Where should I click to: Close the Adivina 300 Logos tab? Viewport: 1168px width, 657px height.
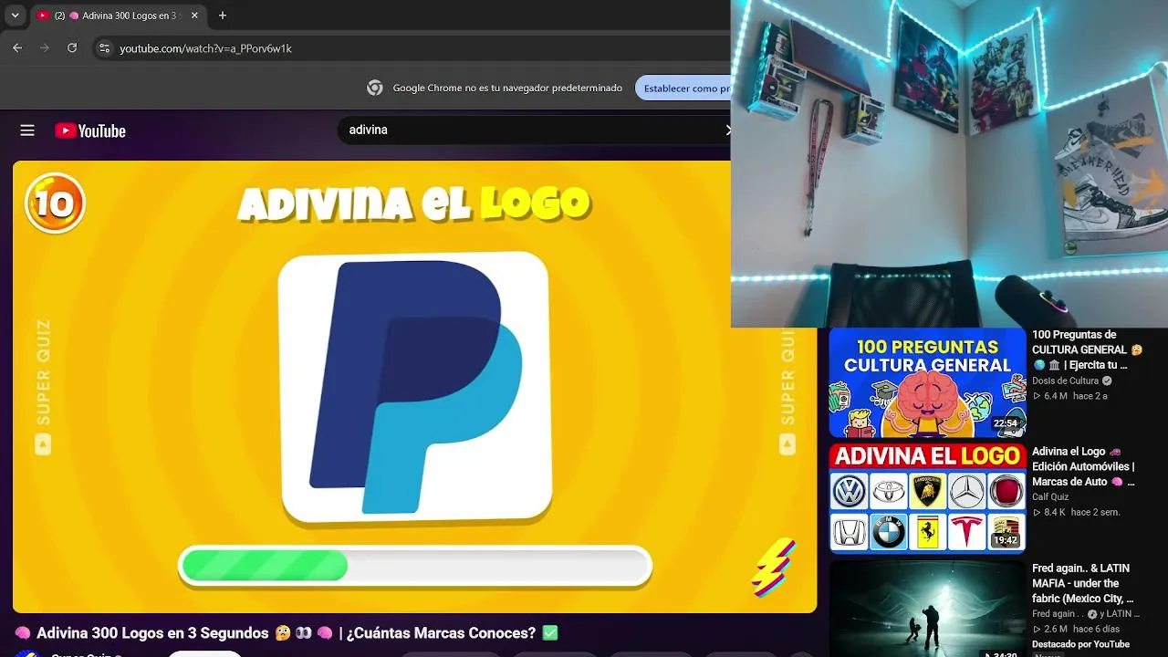(194, 16)
